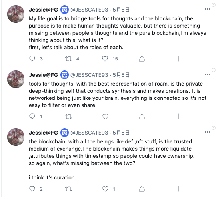Screen dimensions: 218x197
Task: Like the third tweet with 1 like
Action: click(105, 189)
